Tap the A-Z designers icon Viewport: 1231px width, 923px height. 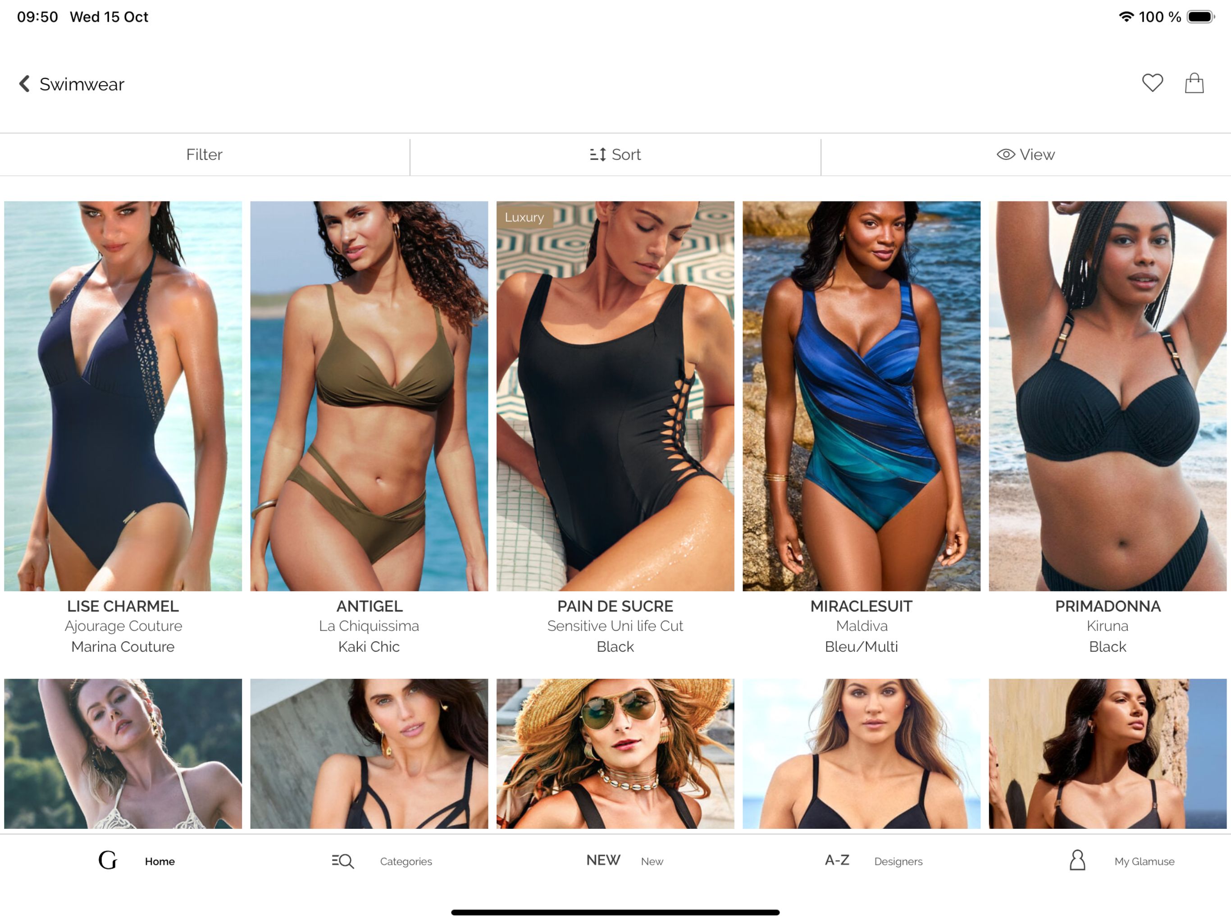[837, 860]
